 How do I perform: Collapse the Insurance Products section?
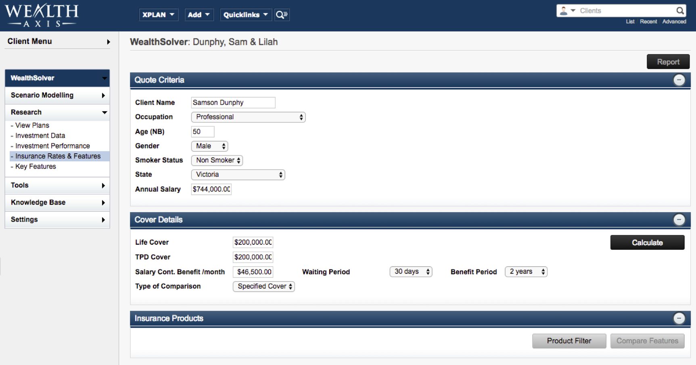pyautogui.click(x=679, y=318)
